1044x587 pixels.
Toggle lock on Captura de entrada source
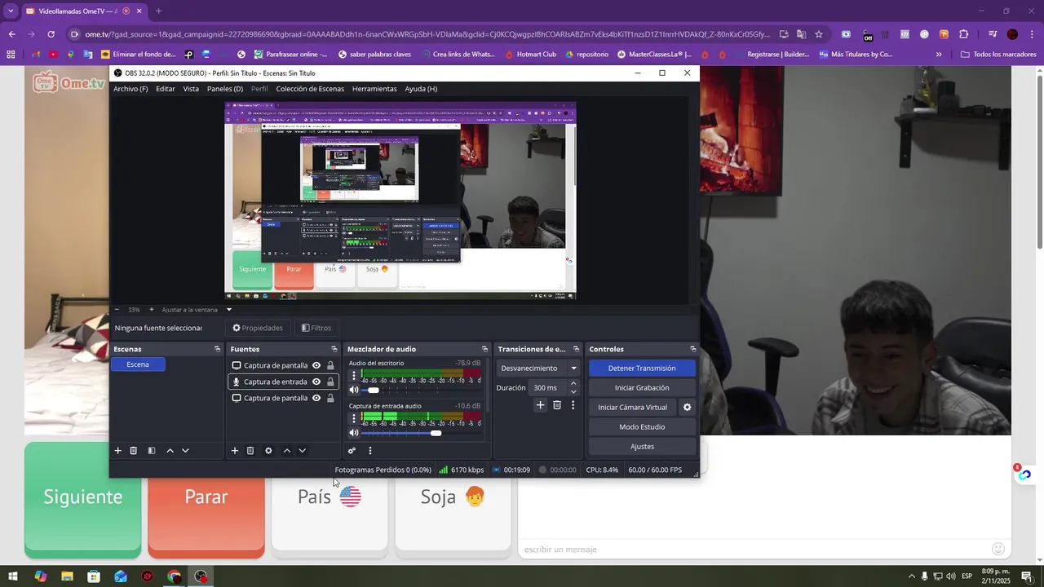pos(330,382)
